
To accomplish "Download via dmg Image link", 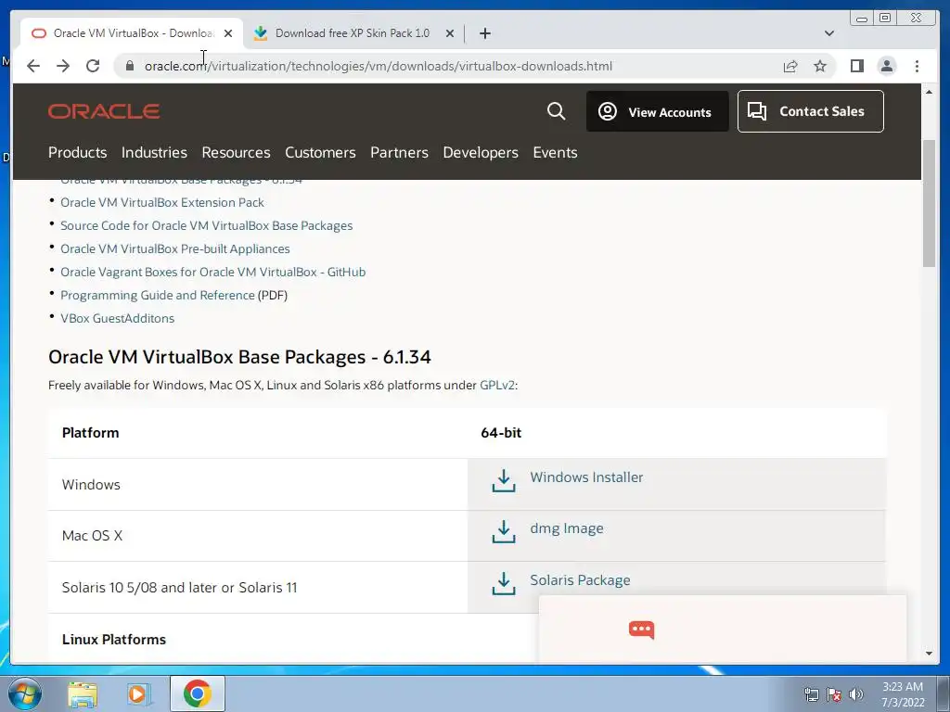I will [567, 528].
